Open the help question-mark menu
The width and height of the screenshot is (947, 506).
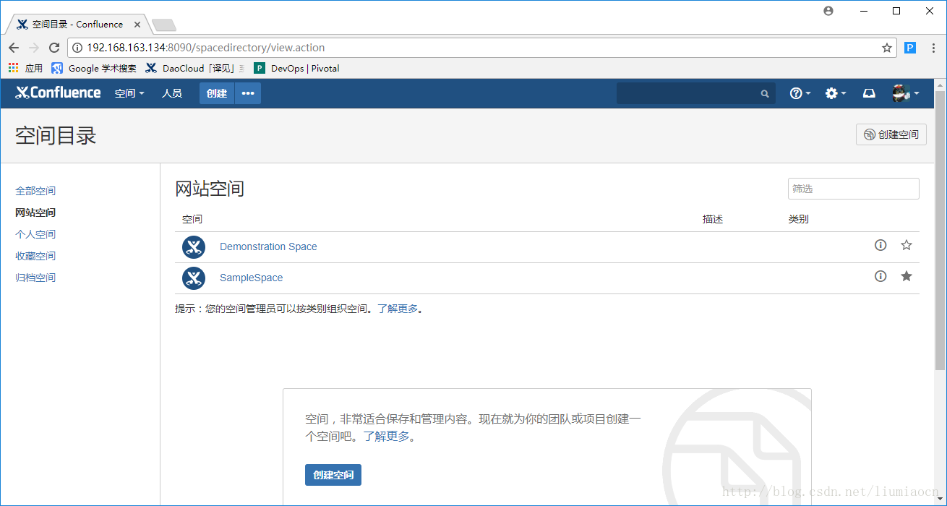pyautogui.click(x=800, y=93)
